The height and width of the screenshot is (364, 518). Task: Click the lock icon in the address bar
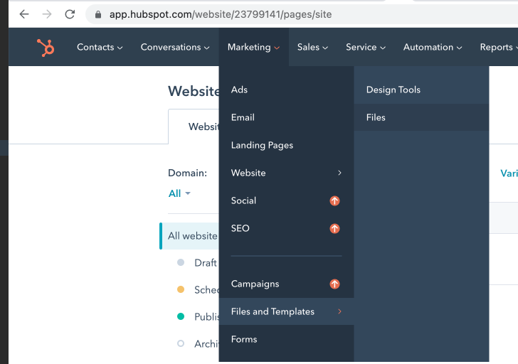coord(97,14)
